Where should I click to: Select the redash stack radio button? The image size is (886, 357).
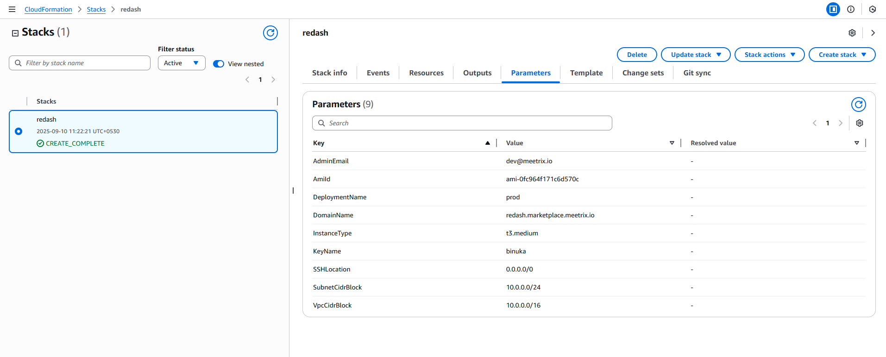[19, 131]
